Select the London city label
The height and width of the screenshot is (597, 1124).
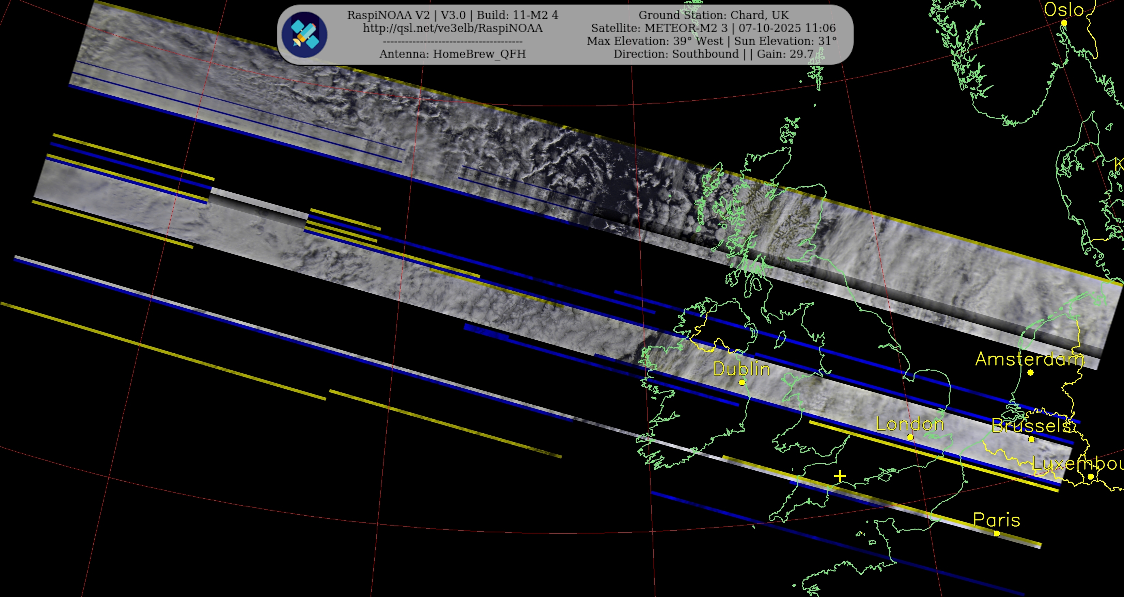[910, 424]
